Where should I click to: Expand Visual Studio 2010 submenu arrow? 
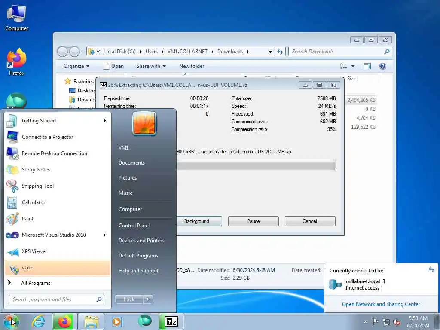coord(105,235)
